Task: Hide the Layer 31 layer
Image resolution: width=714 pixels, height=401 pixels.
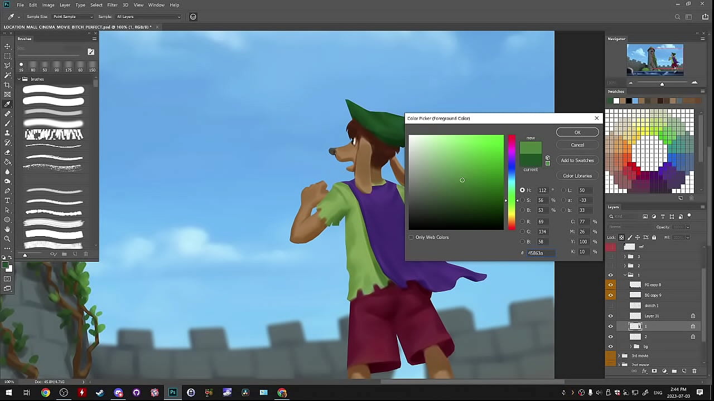Action: point(611,316)
